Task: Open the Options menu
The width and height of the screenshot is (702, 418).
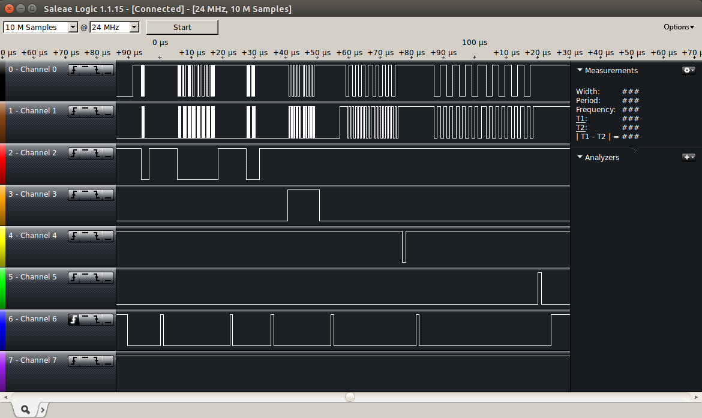Action: click(x=678, y=27)
